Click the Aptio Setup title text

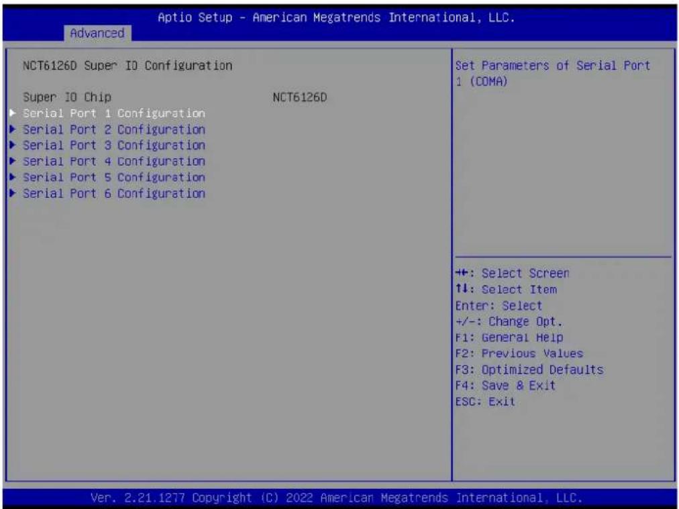point(336,17)
